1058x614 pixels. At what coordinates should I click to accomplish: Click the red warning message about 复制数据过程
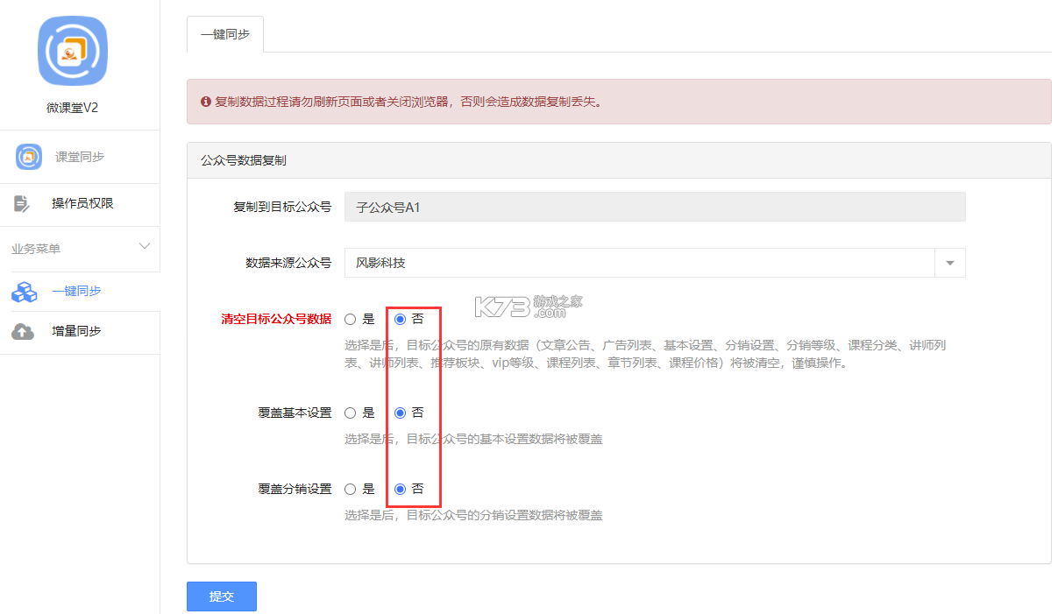tap(408, 102)
